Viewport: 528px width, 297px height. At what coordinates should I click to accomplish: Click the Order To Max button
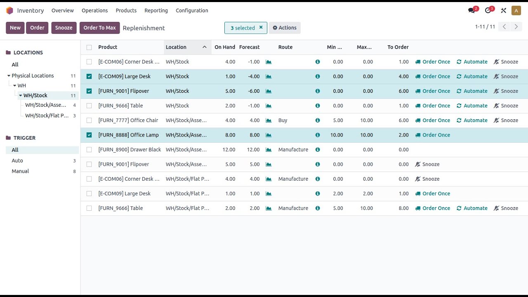coord(99,28)
